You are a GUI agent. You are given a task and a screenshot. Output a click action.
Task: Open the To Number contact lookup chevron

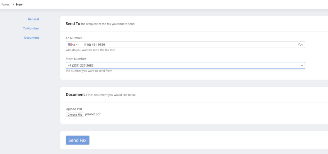click(302, 45)
